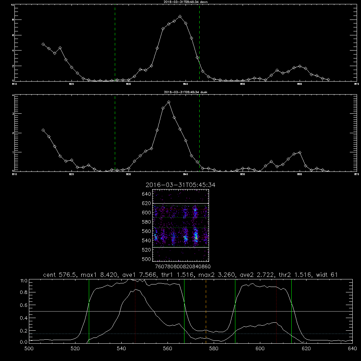Image resolution: width=361 pixels, height=361 pixels.
Task: Click the green vertical line near 526 in bottom plot
Action: coord(89,311)
